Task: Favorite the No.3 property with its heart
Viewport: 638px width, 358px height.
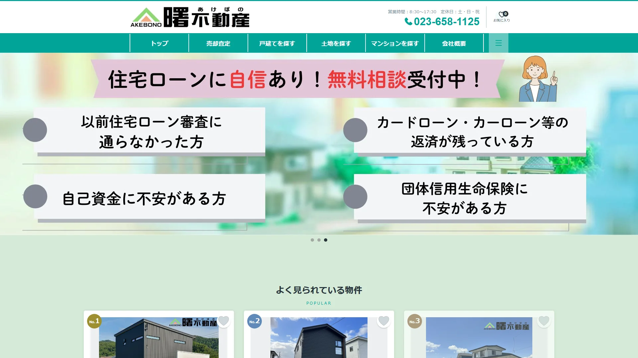Action: click(x=544, y=321)
